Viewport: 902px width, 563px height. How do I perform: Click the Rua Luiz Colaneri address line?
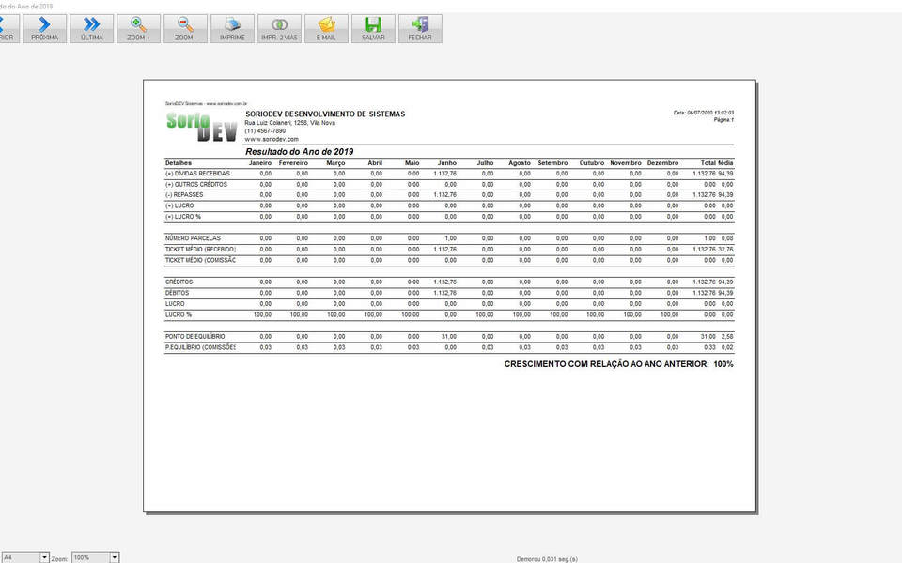point(290,123)
